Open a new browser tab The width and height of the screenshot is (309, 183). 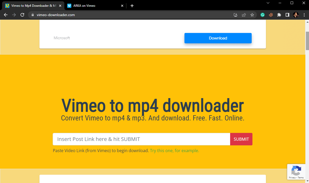[x=132, y=6]
